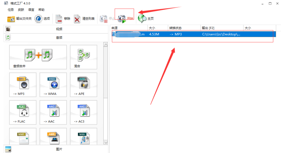
Task: Choose the -> AC3 conversion tile
Action: click(84, 112)
